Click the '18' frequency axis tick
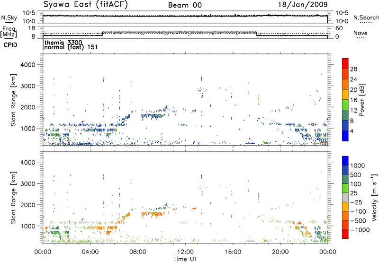 tap(32, 28)
